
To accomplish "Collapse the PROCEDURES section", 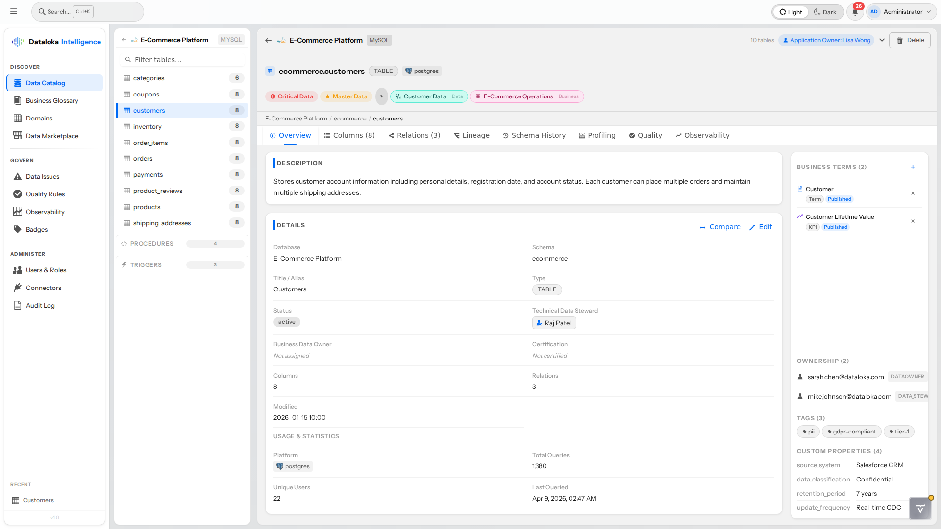I will click(x=152, y=243).
